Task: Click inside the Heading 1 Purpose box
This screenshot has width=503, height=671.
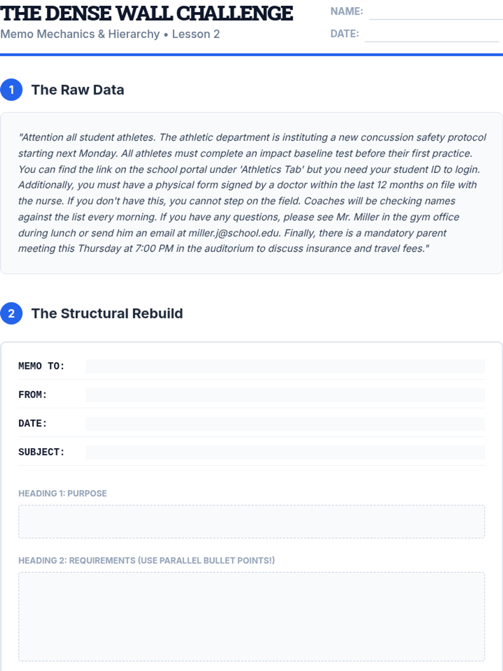Action: point(251,522)
